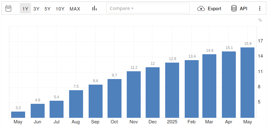Image resolution: width=269 pixels, height=128 pixels.
Task: Click the 11 y-axis tick label
Action: (260, 72)
